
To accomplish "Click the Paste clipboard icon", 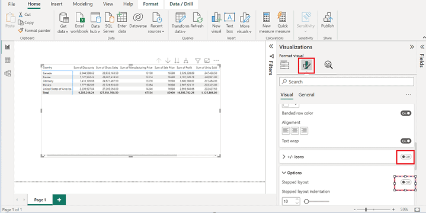I will [10, 18].
